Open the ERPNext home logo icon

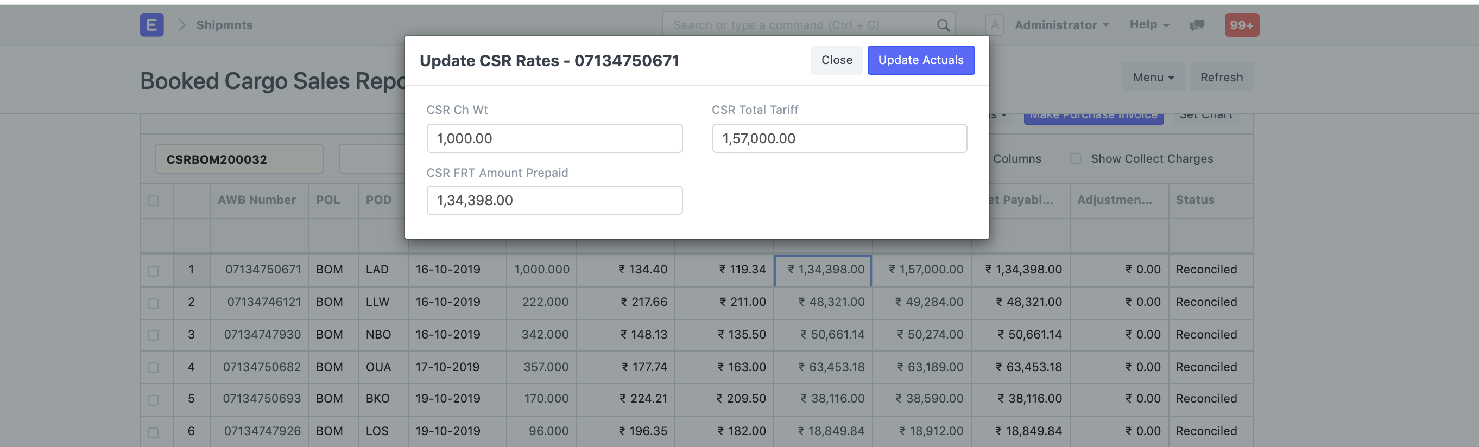coord(151,24)
